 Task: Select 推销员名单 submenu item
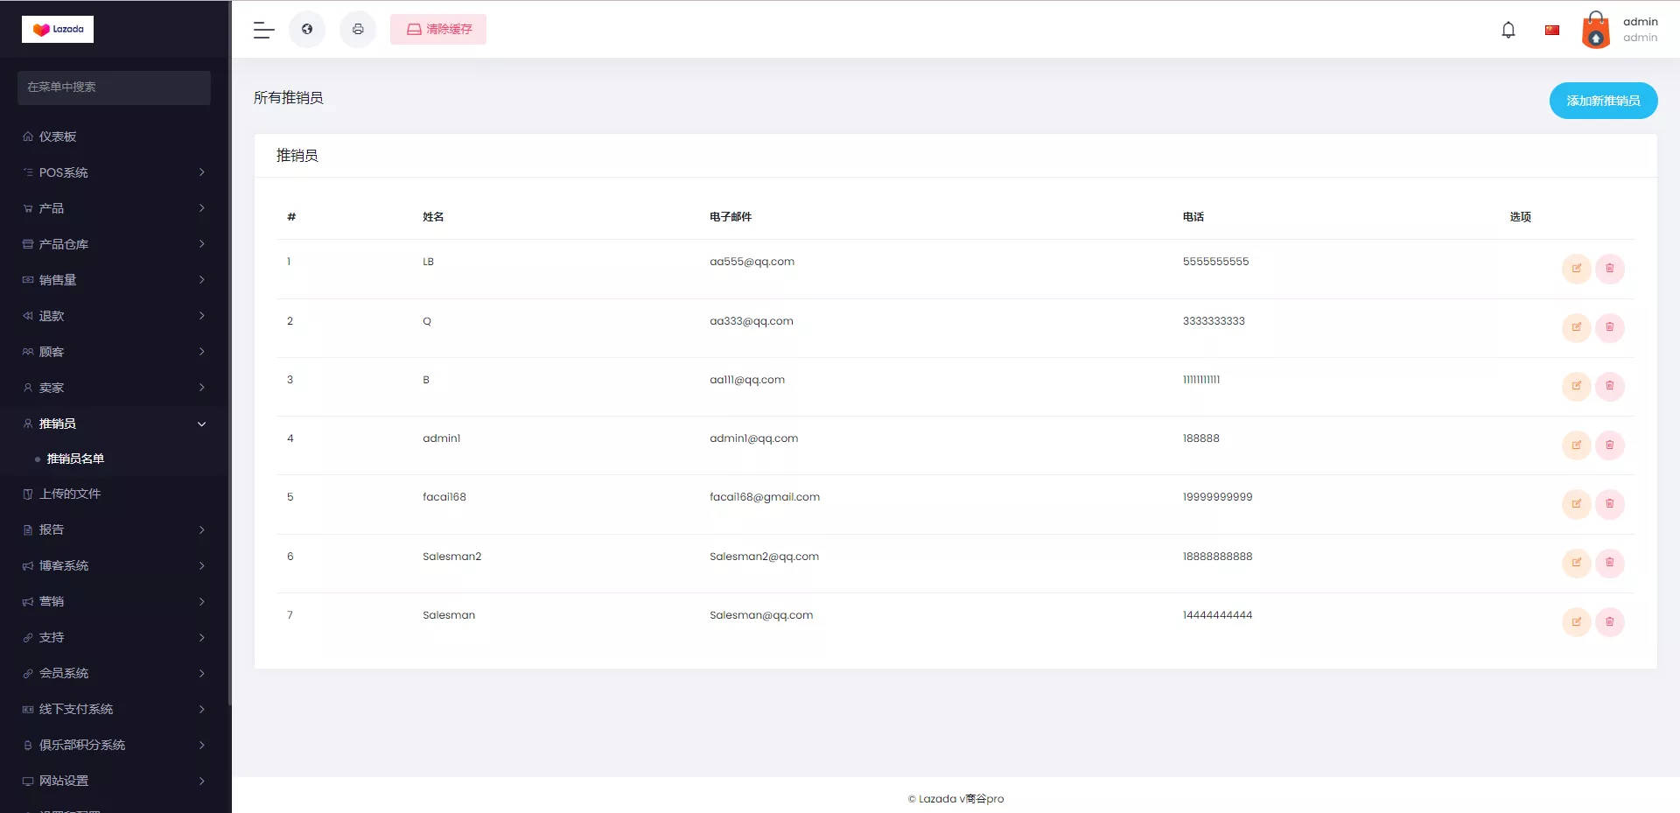(75, 459)
